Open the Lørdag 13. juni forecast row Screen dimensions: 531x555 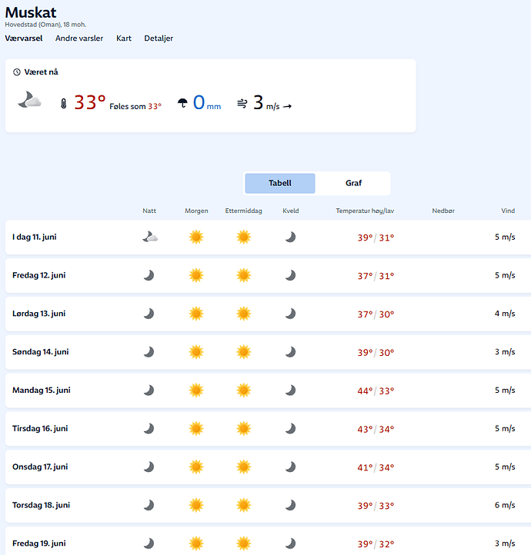click(x=268, y=314)
